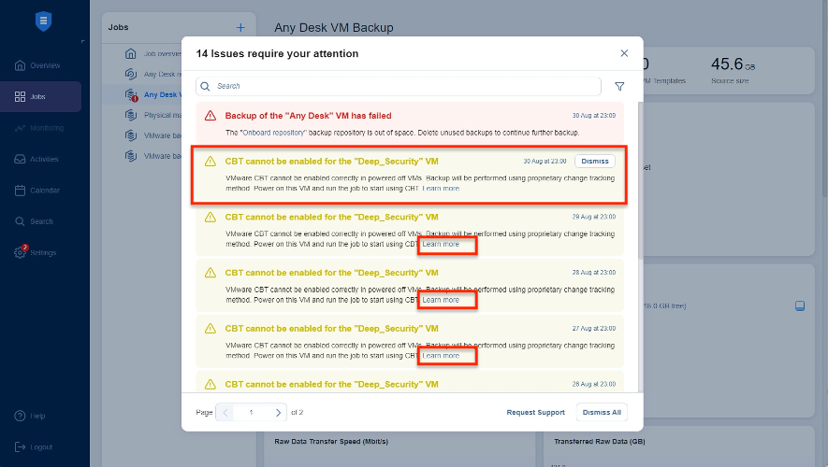Image resolution: width=828 pixels, height=467 pixels.
Task: Select the Physical machine job icon
Action: 130,115
